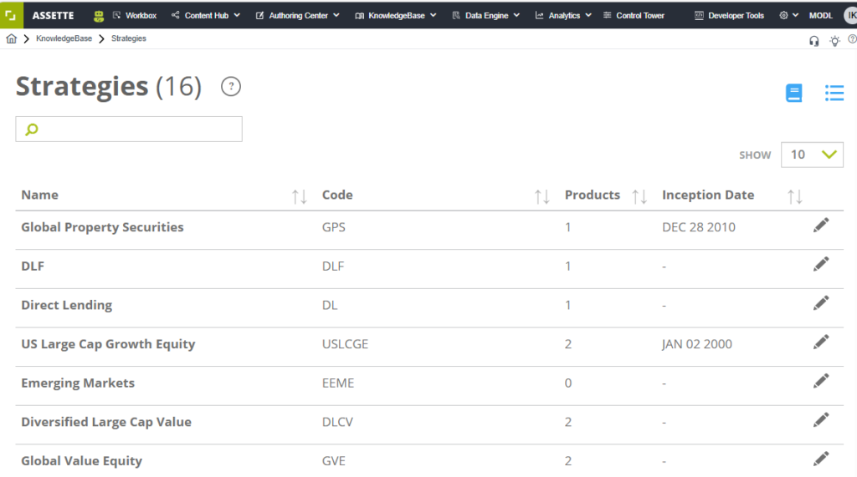The image size is (857, 477).
Task: Click the lightbulb ideas icon
Action: (834, 41)
